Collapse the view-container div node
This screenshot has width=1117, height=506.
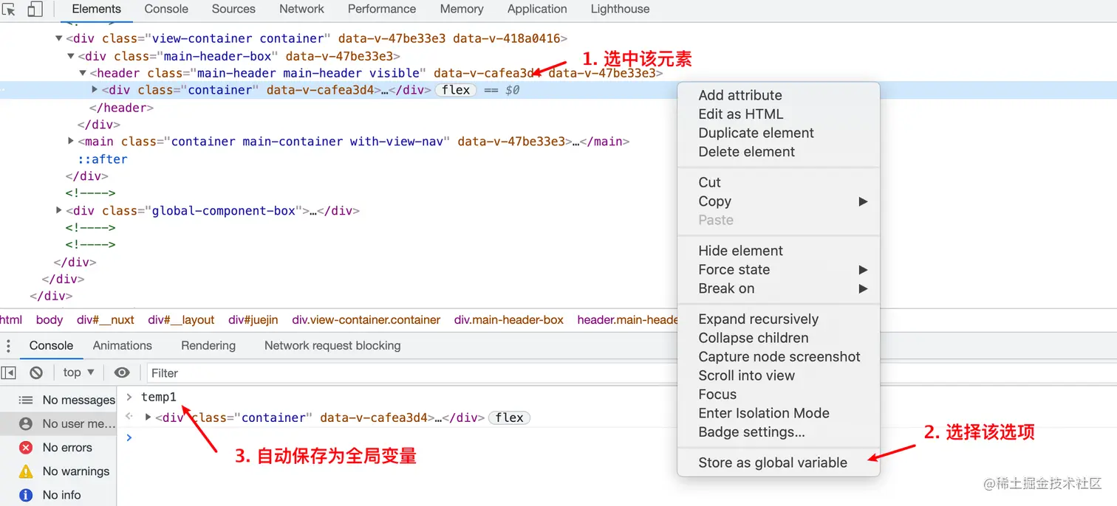(x=59, y=38)
